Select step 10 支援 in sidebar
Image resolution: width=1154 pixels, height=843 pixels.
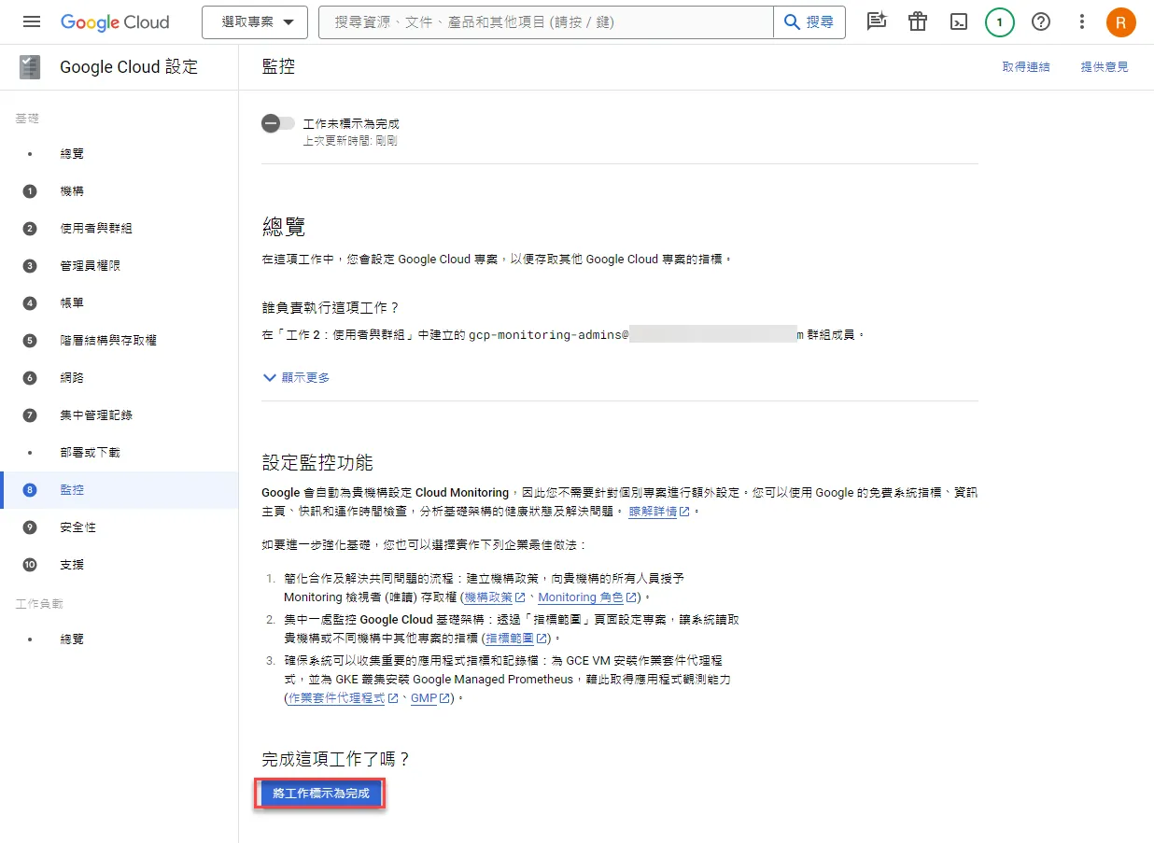[x=120, y=565]
